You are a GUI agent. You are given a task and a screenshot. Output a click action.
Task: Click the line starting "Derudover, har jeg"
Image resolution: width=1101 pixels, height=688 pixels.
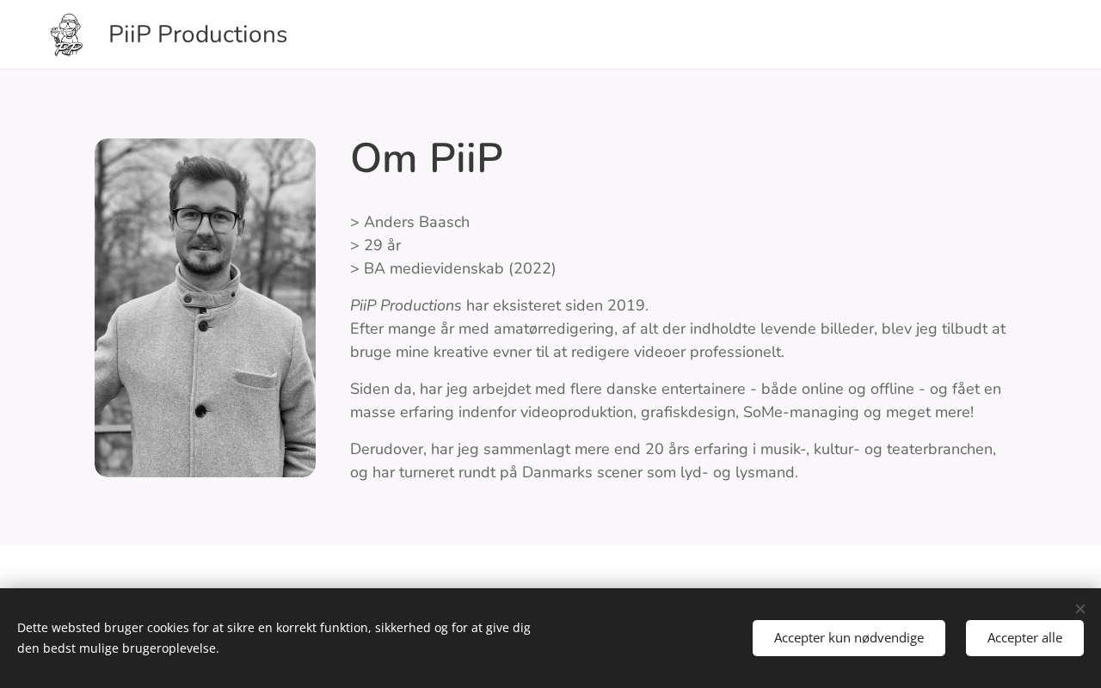click(x=673, y=450)
